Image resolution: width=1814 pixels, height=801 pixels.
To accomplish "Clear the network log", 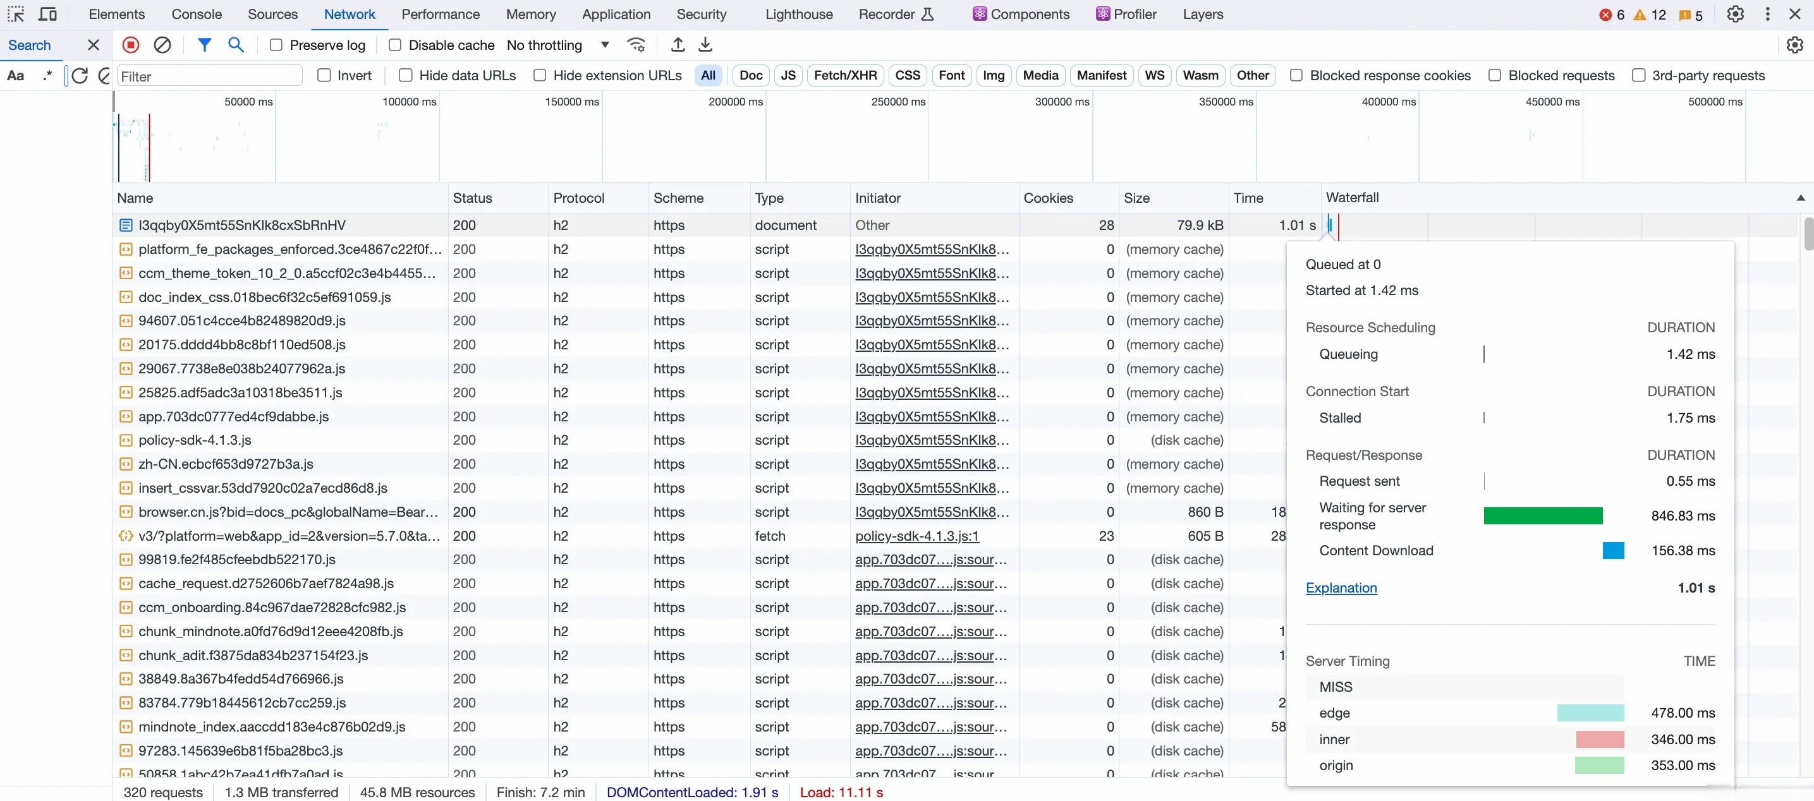I will coord(162,45).
